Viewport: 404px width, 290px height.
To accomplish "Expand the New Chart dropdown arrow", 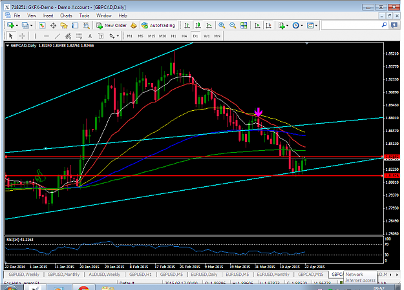I will point(17,25).
